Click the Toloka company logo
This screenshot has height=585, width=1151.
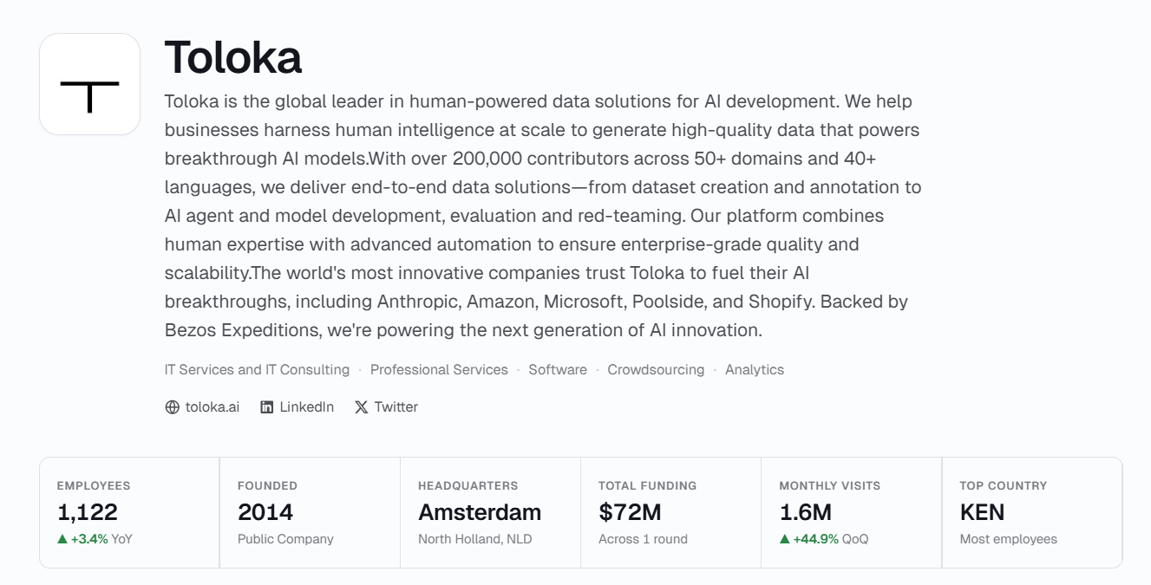click(89, 84)
